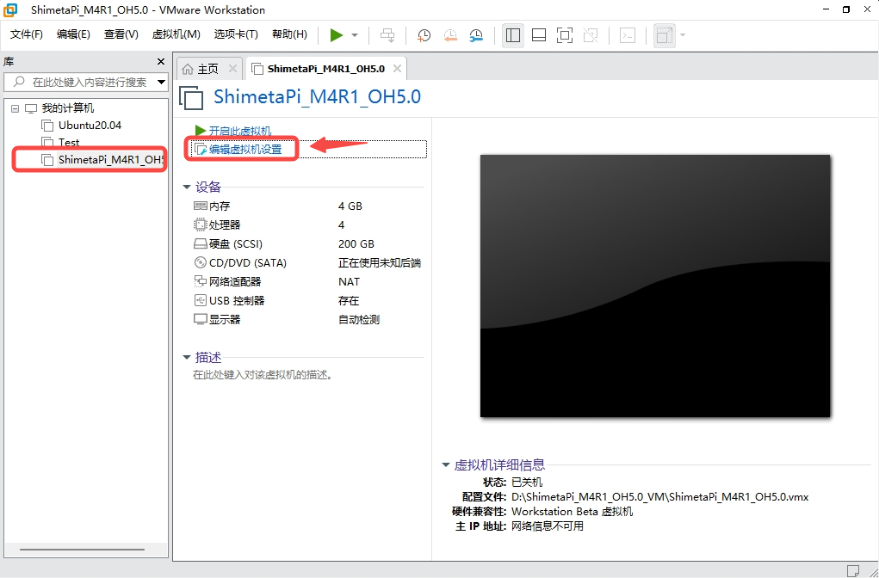Click the memory chip icon
The image size is (879, 578).
[x=200, y=206]
